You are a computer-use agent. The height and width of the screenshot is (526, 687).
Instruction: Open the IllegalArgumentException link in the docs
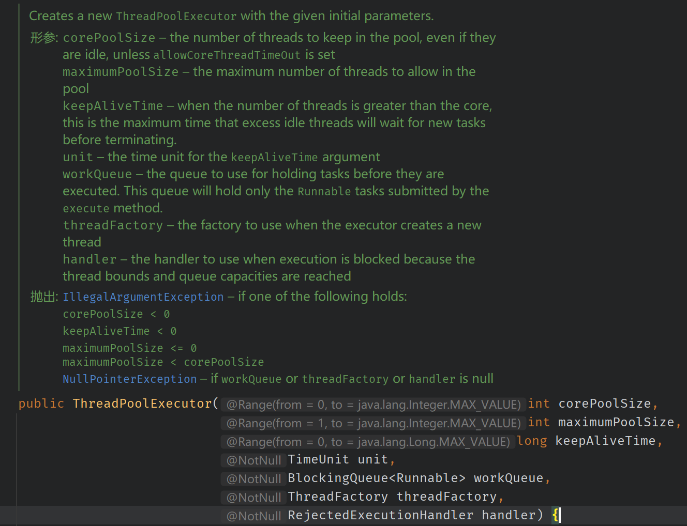tap(143, 297)
